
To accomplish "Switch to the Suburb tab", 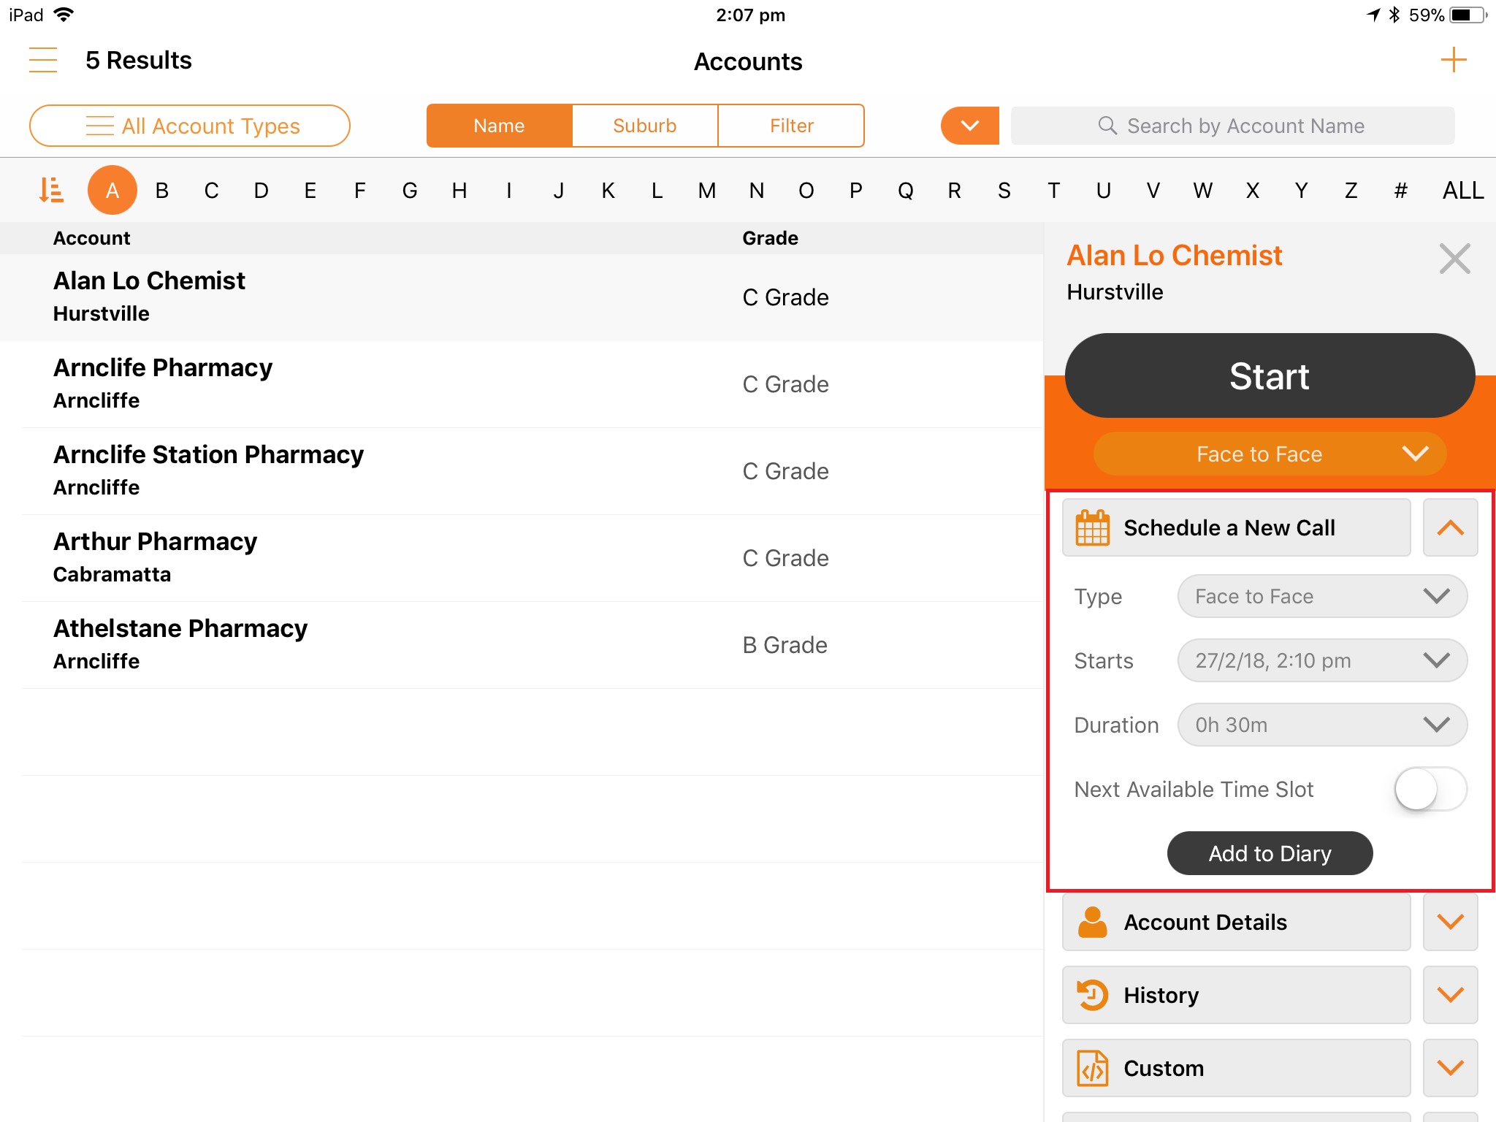I will [x=644, y=126].
